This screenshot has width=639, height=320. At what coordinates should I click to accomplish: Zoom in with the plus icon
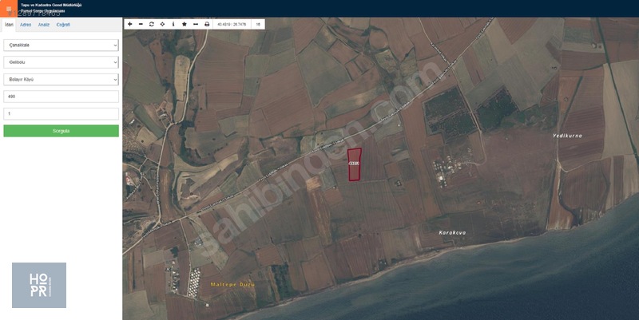point(129,25)
